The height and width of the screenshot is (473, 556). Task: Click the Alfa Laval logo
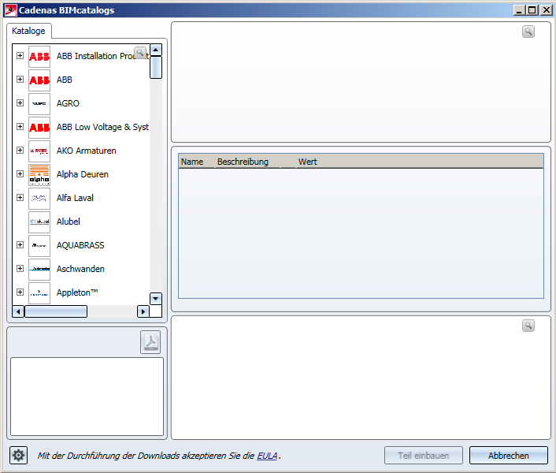39,199
